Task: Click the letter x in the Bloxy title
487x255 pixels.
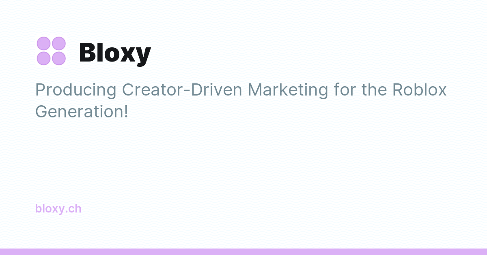Action: (127, 55)
